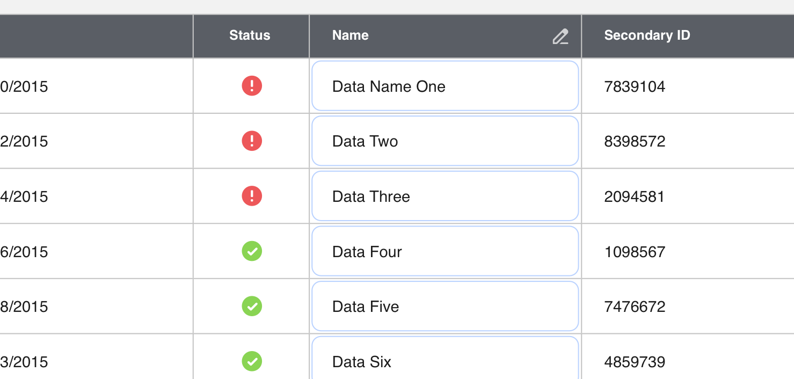The width and height of the screenshot is (794, 379).
Task: Click the Secondary ID value 2094581
Action: click(x=634, y=196)
